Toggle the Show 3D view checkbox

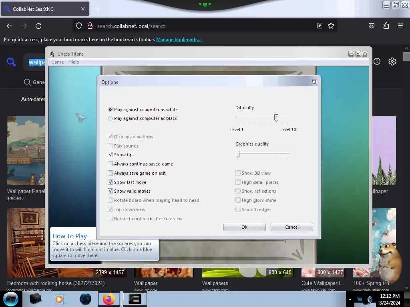[x=238, y=173]
